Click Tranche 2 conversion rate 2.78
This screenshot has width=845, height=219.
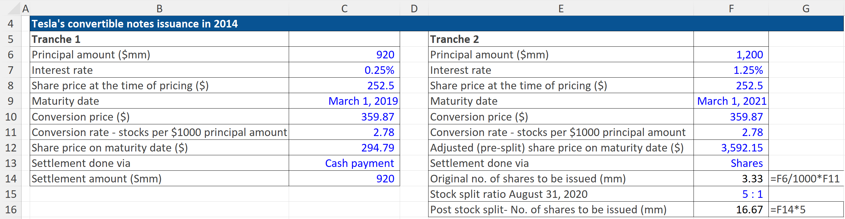[731, 132]
